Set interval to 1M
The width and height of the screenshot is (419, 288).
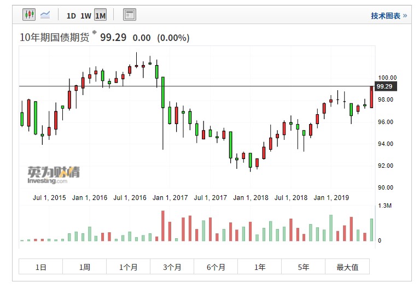point(101,15)
